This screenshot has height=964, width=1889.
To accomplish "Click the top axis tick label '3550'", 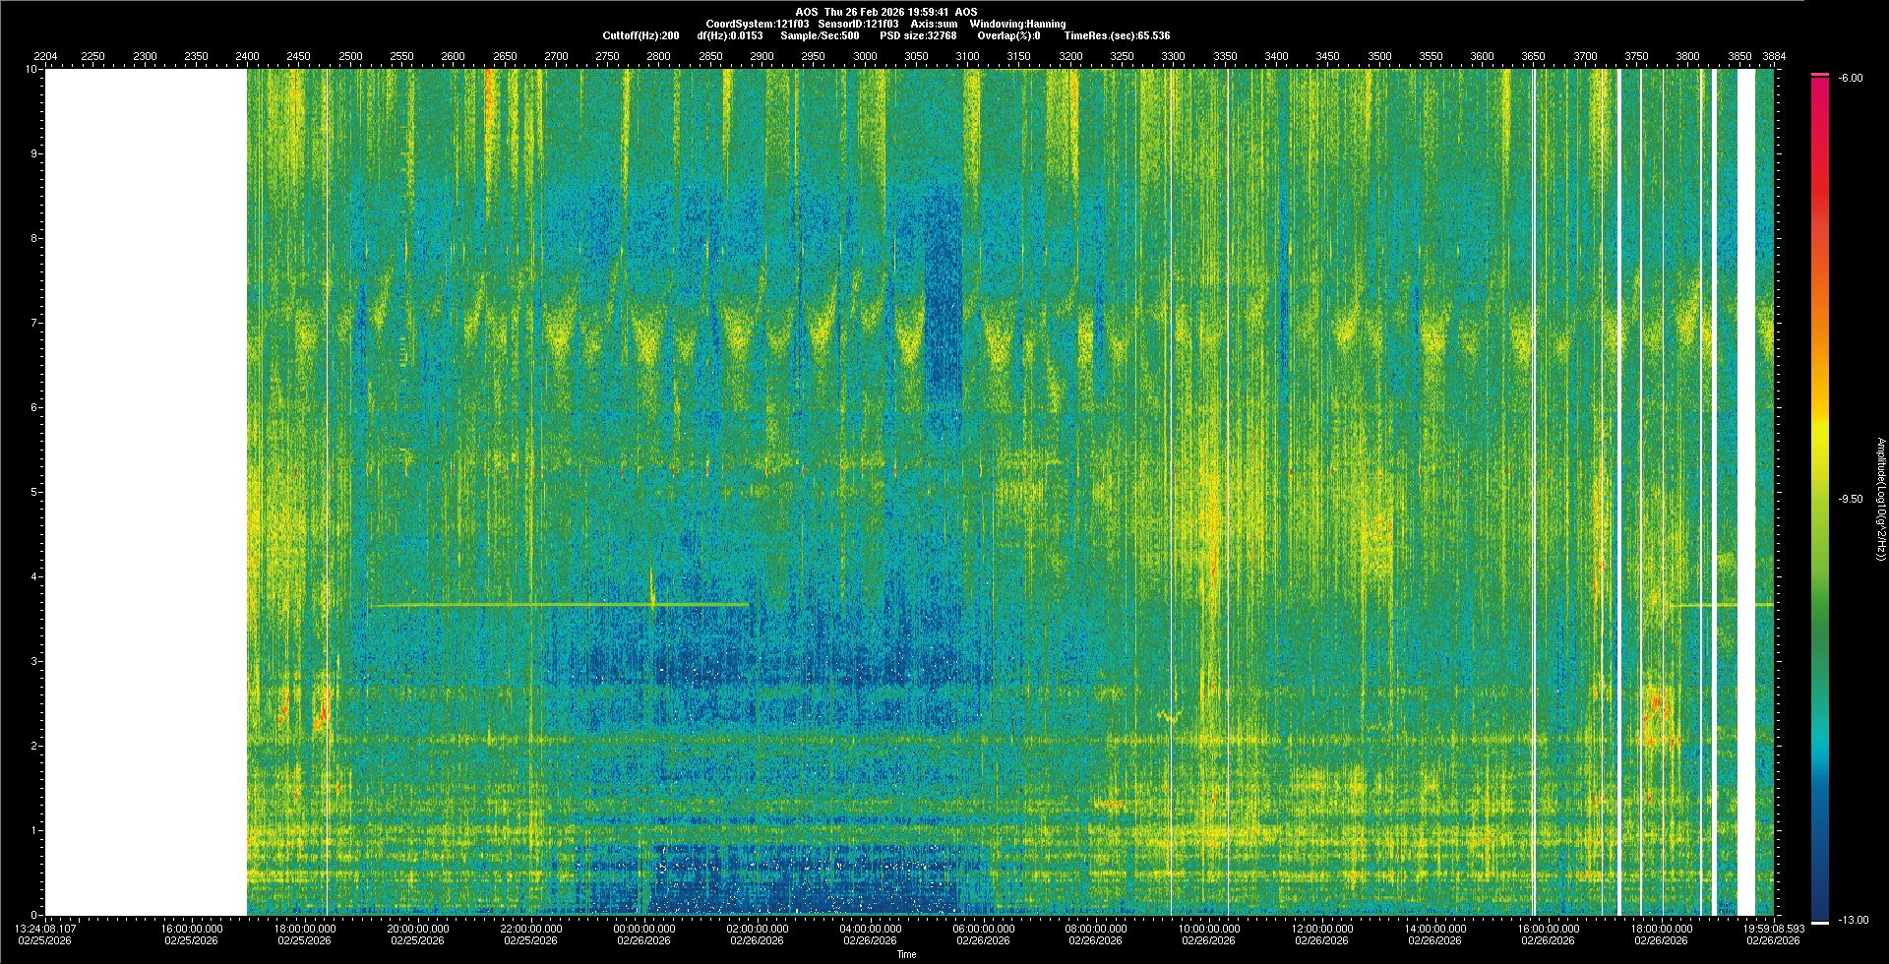I will 1432,56.
